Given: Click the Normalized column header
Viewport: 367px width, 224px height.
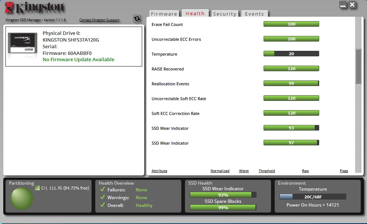Looking at the screenshot, I should click(220, 171).
